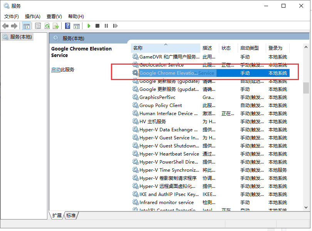Select Hyper-V 卷影复制请求程序 row
Screen dimensions: 312x231
coord(211,178)
